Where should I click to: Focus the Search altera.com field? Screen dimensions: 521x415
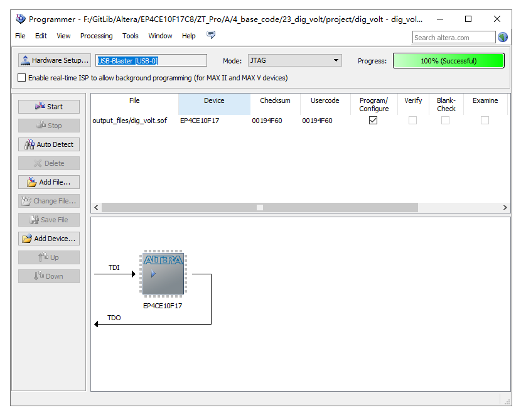pyautogui.click(x=454, y=37)
